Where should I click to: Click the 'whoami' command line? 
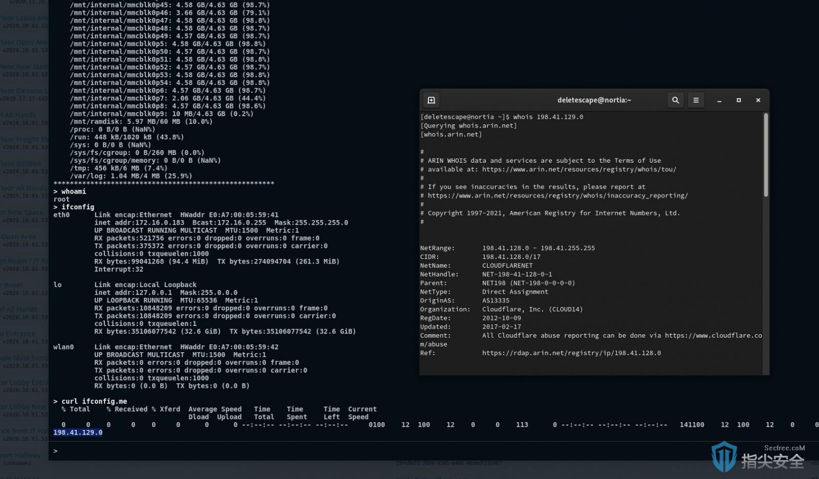coord(70,191)
